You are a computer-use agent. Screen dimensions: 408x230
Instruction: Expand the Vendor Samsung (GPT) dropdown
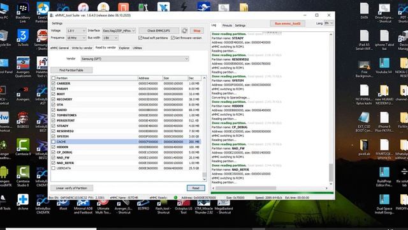[135, 59]
